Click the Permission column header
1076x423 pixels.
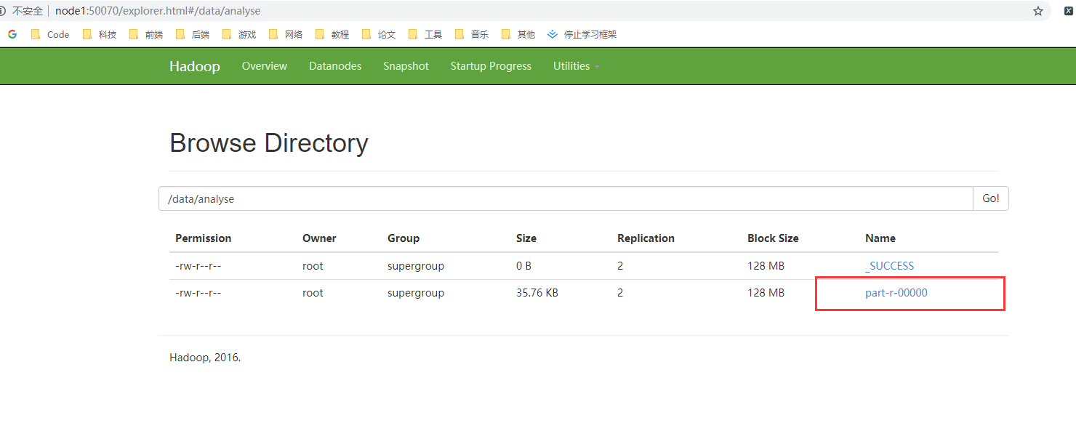point(204,238)
